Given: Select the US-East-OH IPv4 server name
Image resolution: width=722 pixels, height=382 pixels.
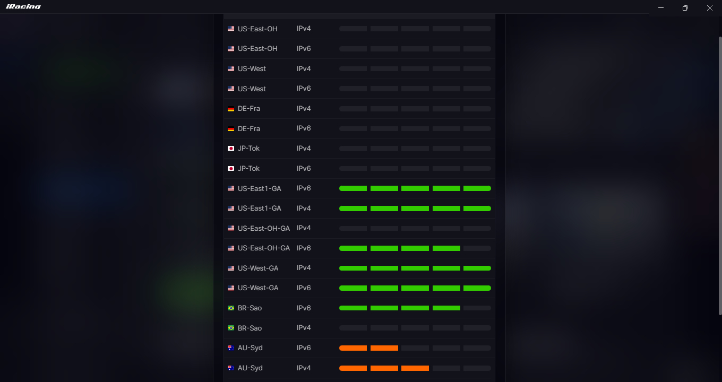Looking at the screenshot, I should click(x=257, y=29).
